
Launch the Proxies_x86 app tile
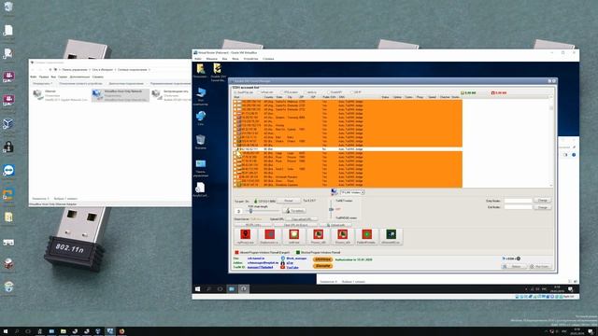pyautogui.click(x=318, y=235)
